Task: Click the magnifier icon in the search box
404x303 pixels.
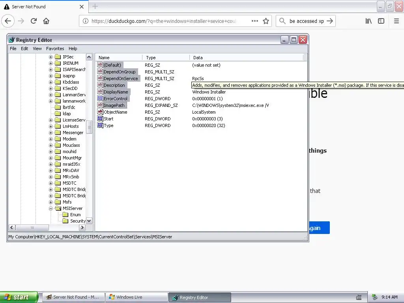Action: [x=282, y=21]
